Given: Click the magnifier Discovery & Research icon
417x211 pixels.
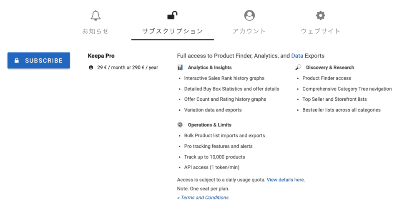Looking at the screenshot, I should pos(298,67).
